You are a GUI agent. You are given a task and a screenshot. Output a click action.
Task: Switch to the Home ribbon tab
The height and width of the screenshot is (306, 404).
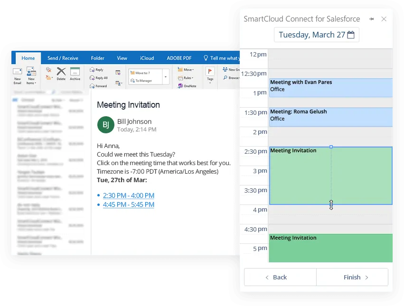click(x=28, y=58)
